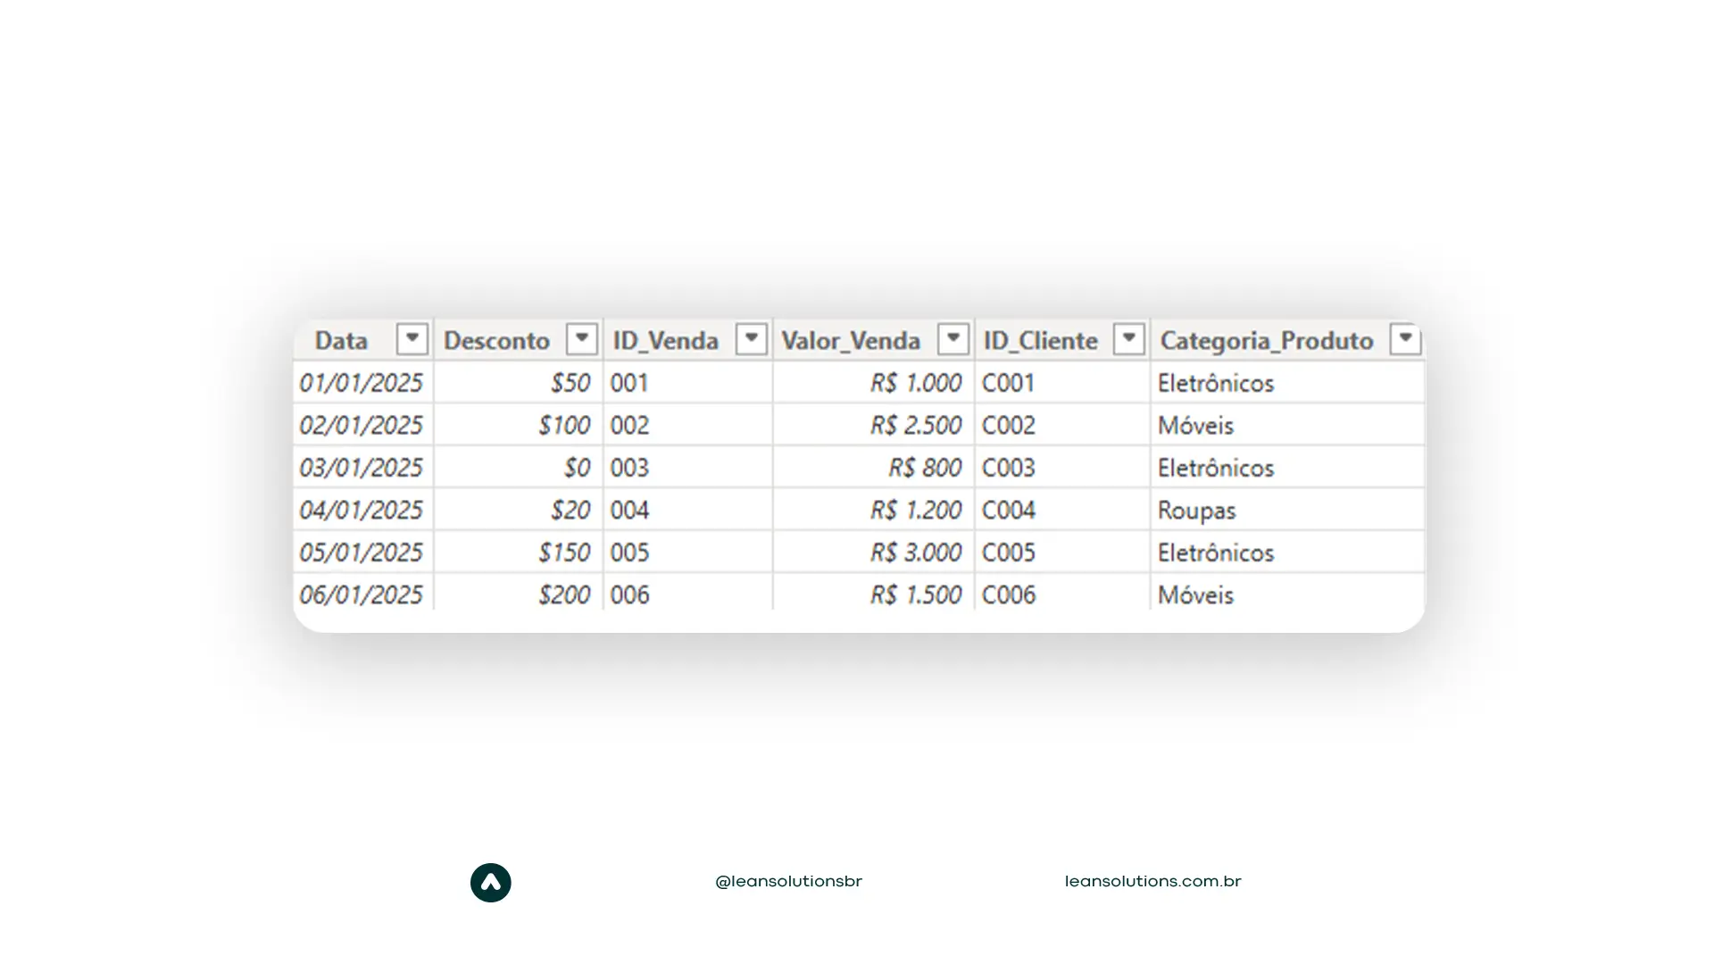Click the ID_Venda cell 006
Screen dimensions: 1714x964
coord(688,594)
